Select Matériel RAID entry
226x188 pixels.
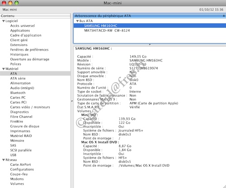pos(21,136)
